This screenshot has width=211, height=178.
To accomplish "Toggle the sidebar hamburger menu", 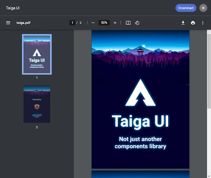I will 8,23.
